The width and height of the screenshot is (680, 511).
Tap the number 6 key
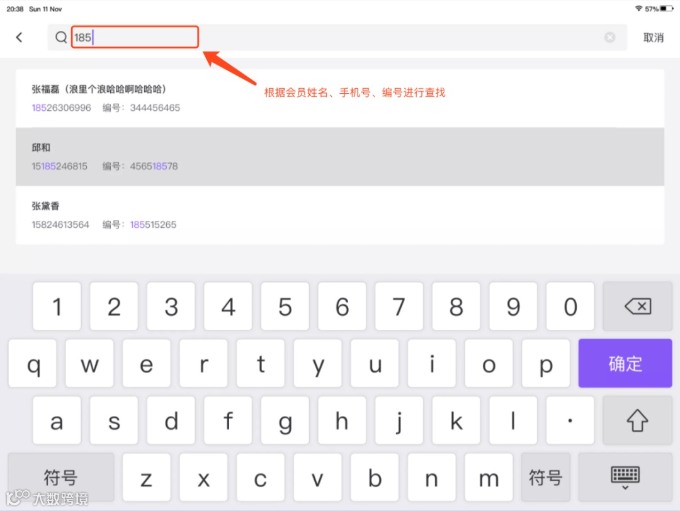click(x=342, y=306)
